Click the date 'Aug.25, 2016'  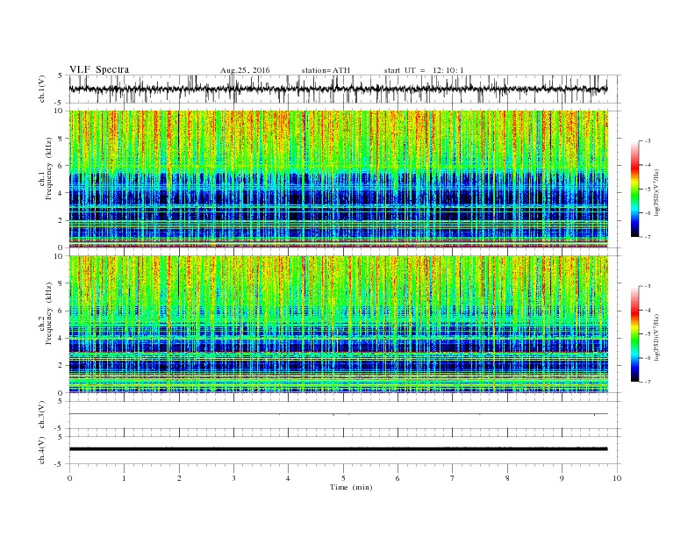tap(245, 70)
